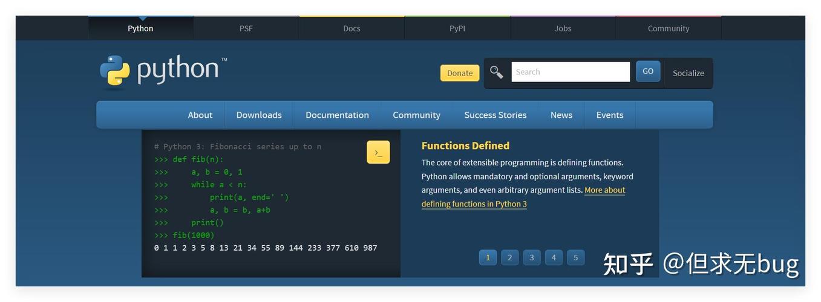Open the Downloads menu
The width and height of the screenshot is (821, 302).
click(x=259, y=115)
